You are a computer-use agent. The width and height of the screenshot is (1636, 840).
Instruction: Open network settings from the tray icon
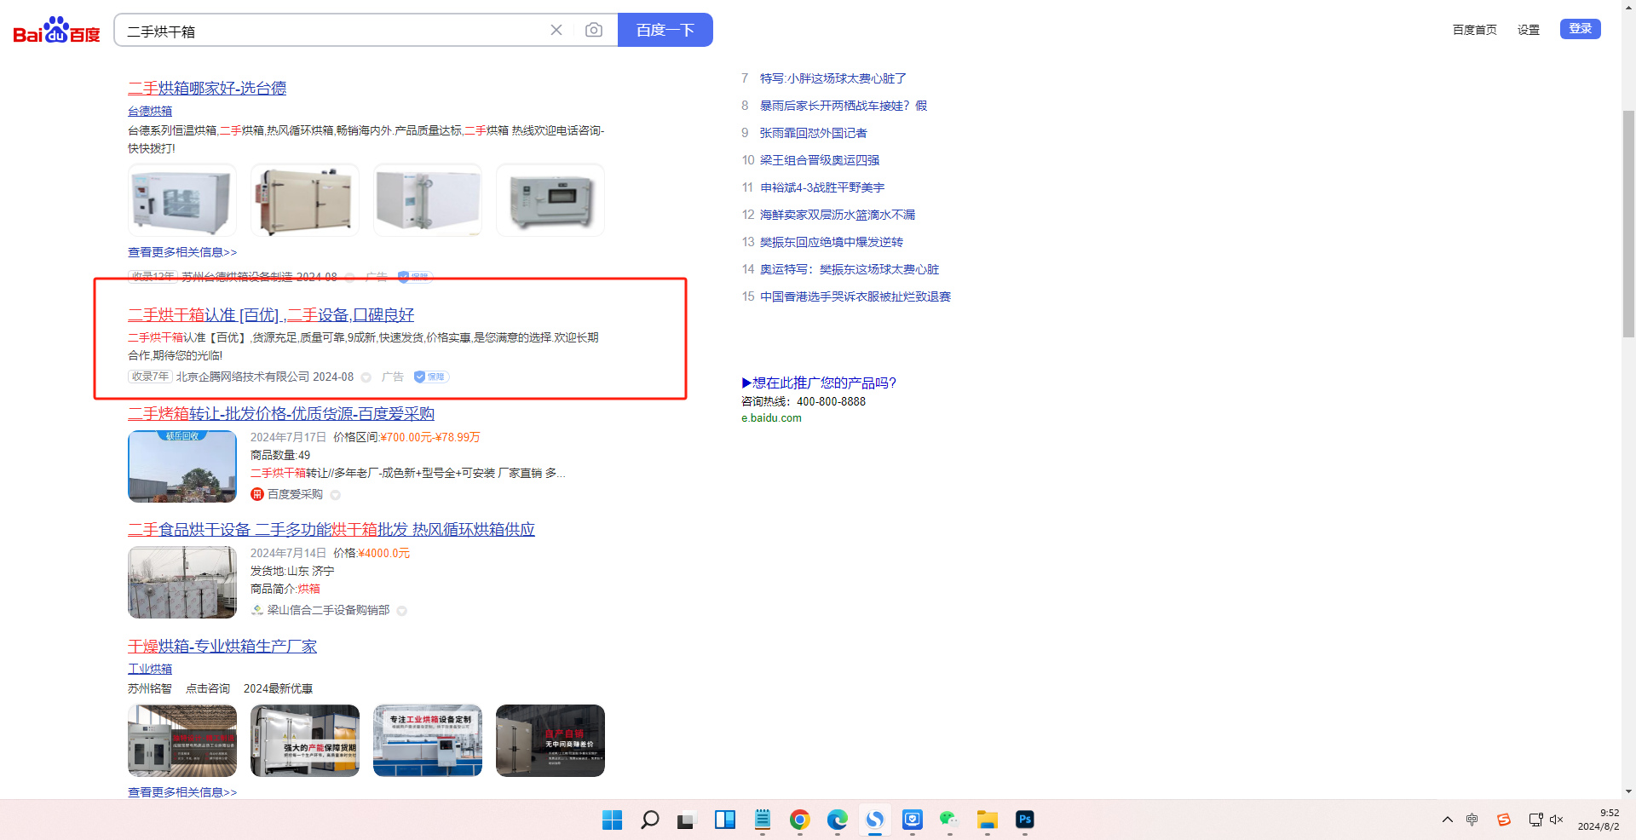tap(1535, 820)
